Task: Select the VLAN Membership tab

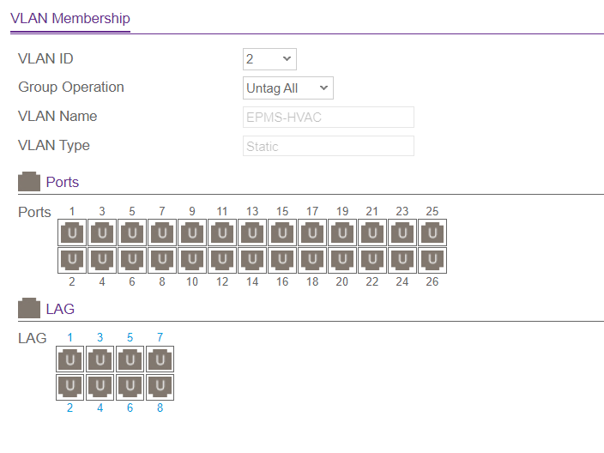Action: [x=70, y=19]
